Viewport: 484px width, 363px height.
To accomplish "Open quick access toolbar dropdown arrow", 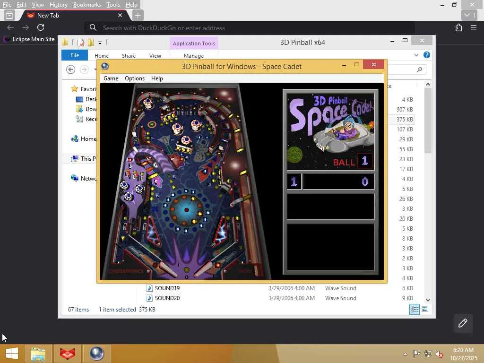I will pyautogui.click(x=100, y=43).
